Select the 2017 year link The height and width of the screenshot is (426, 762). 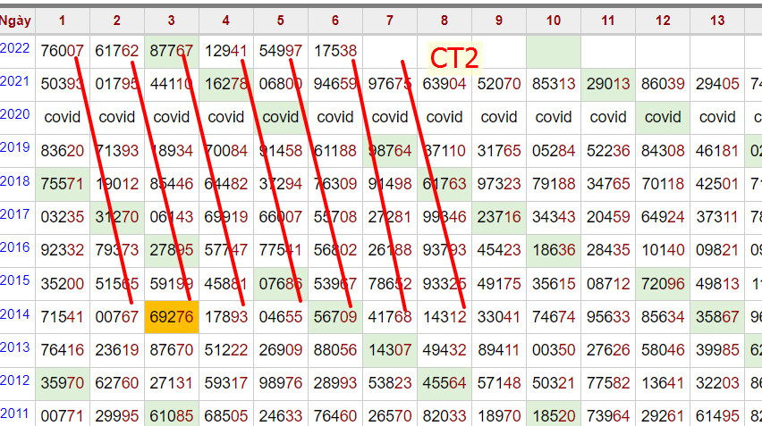[x=15, y=214]
